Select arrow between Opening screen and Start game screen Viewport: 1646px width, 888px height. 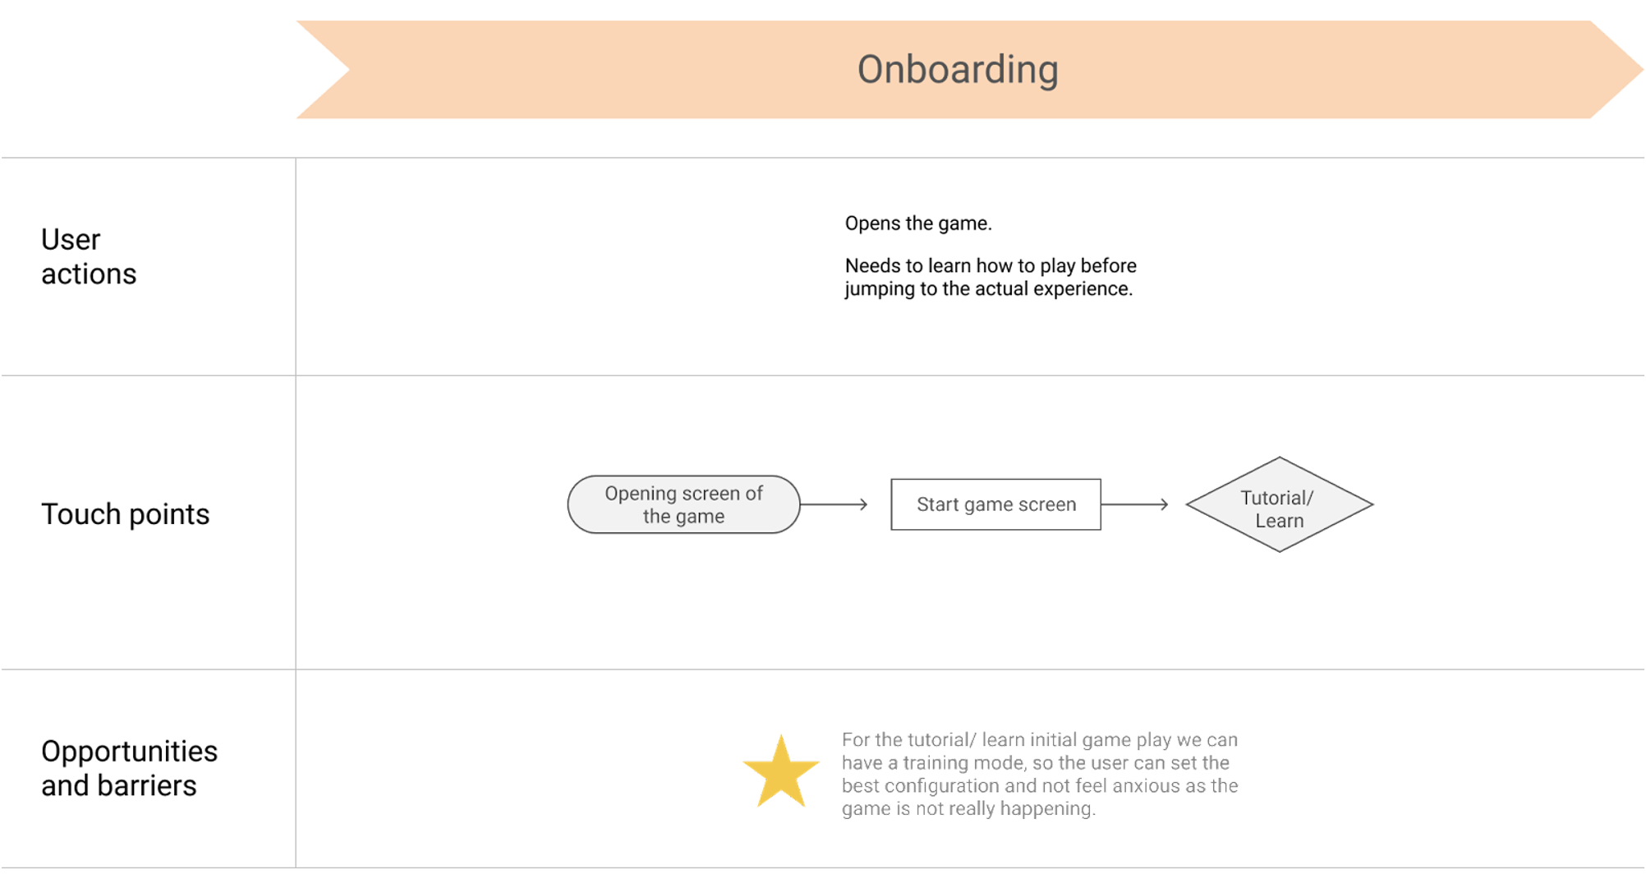point(834,504)
